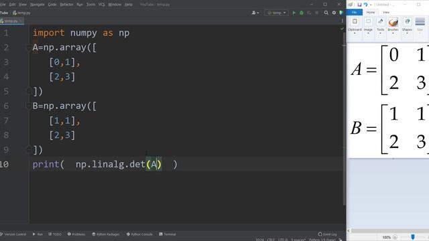Image resolution: width=429 pixels, height=241 pixels.
Task: Place cursor in np.linalg.det(A) code
Action: coord(119,165)
